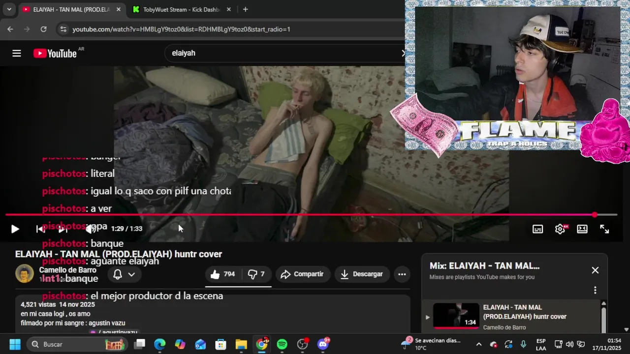Open the YouTube hamburger guide menu
The width and height of the screenshot is (630, 354).
click(17, 53)
